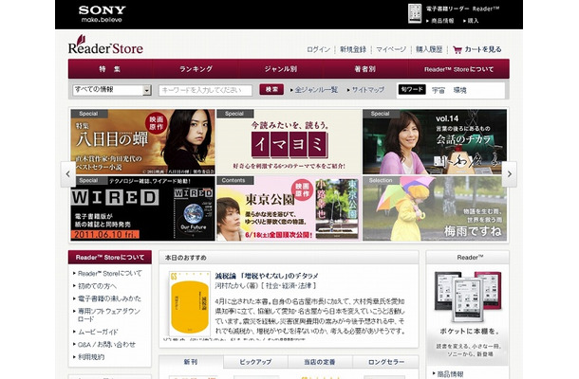The height and width of the screenshot is (379, 579).
Task: Click the Reader device icon in header
Action: 415,13
